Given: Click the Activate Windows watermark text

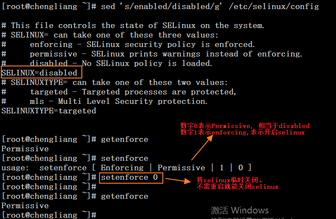Looking at the screenshot, I should (240, 210).
